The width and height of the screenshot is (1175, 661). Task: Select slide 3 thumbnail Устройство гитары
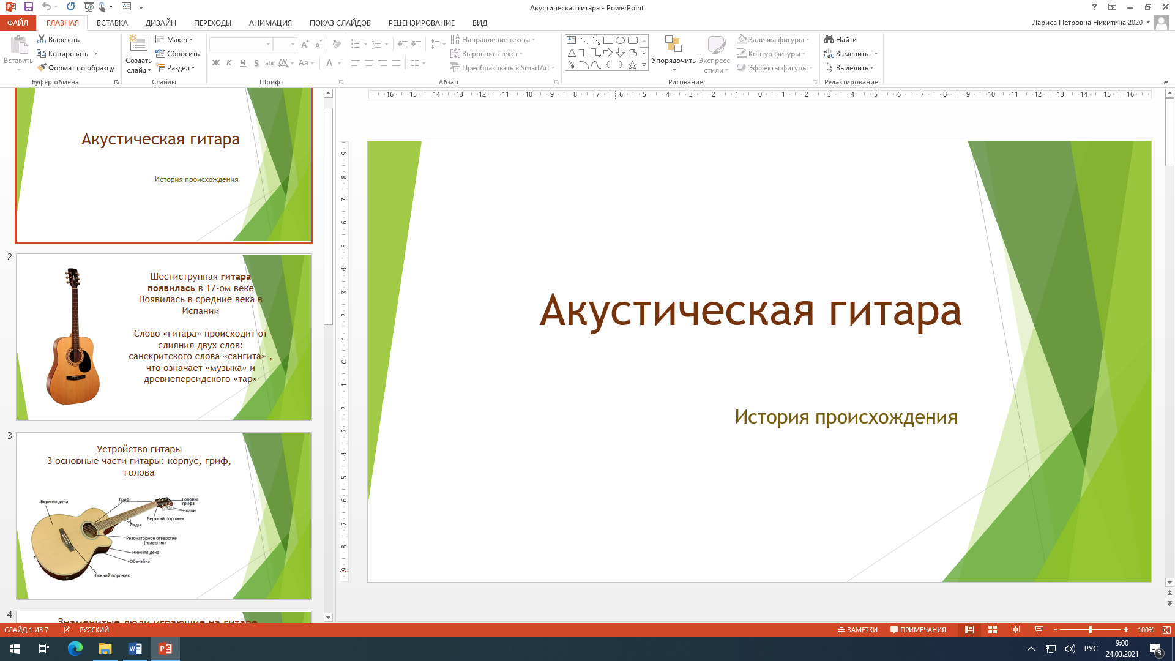(164, 516)
